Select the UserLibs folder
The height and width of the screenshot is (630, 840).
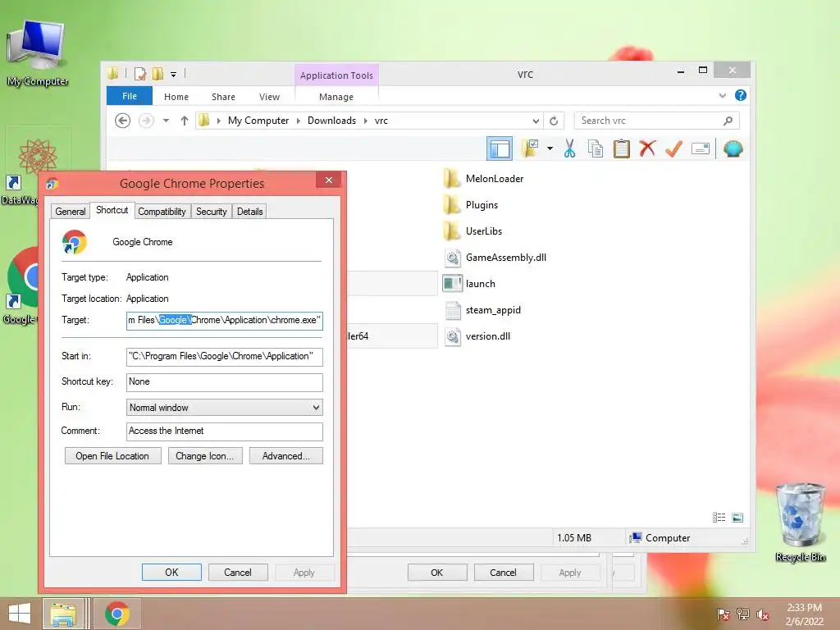click(473, 231)
